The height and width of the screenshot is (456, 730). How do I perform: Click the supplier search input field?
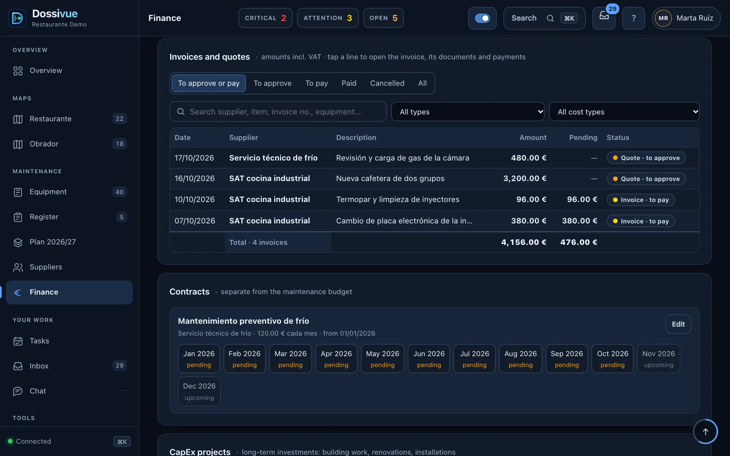point(278,112)
